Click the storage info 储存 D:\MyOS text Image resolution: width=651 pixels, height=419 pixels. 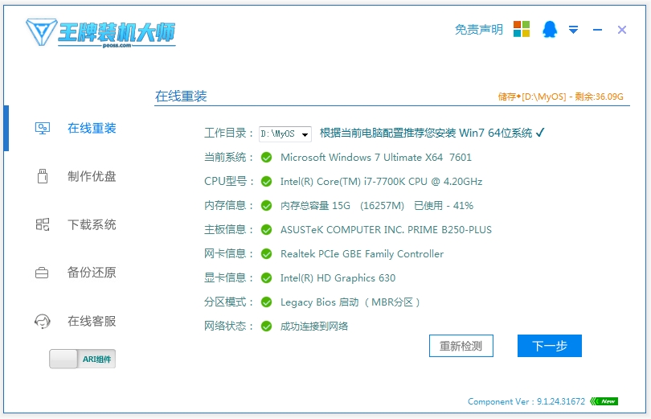pos(560,97)
